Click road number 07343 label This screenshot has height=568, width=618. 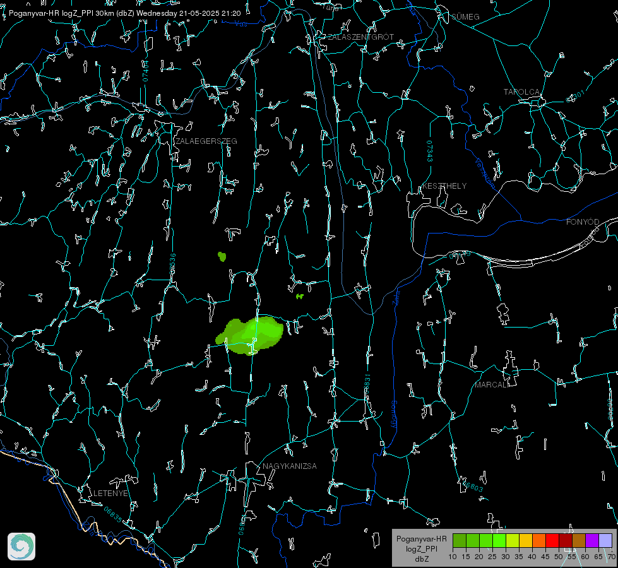pos(430,151)
